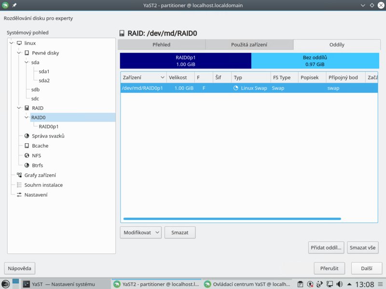Viewport: 386px width, 289px height.
Task: Click the NFS globe icon
Action: point(27,155)
